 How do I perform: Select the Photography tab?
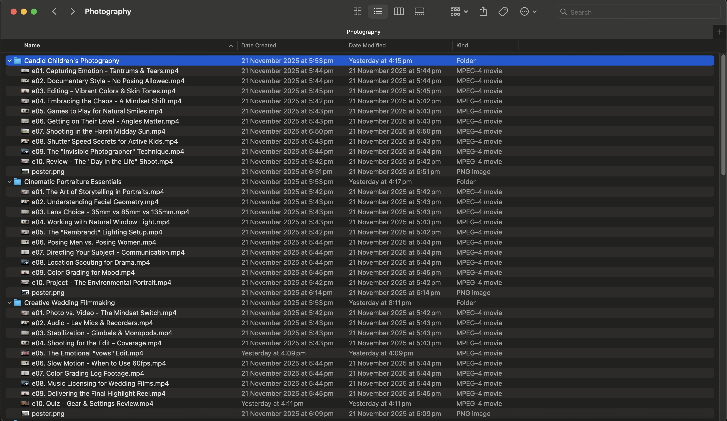363,32
